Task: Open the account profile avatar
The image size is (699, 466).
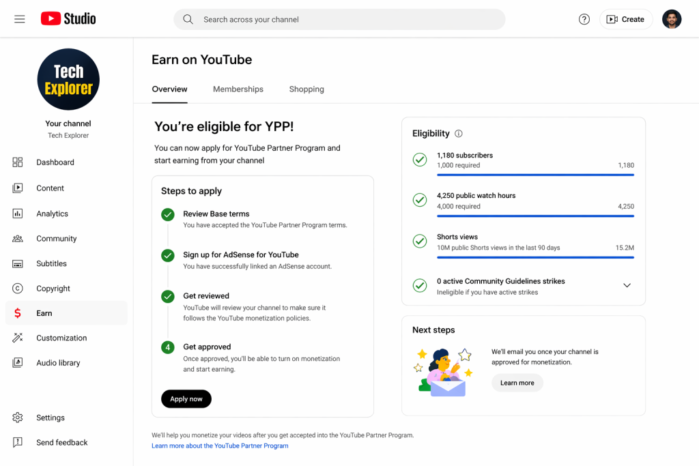Action: pos(672,19)
